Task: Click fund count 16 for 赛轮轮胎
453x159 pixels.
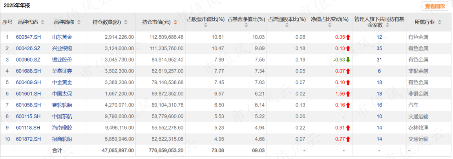Action: coord(379,105)
